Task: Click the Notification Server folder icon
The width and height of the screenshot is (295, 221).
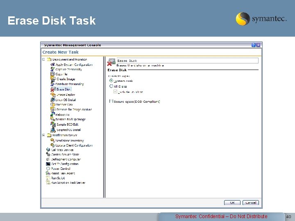Action: click(49, 135)
